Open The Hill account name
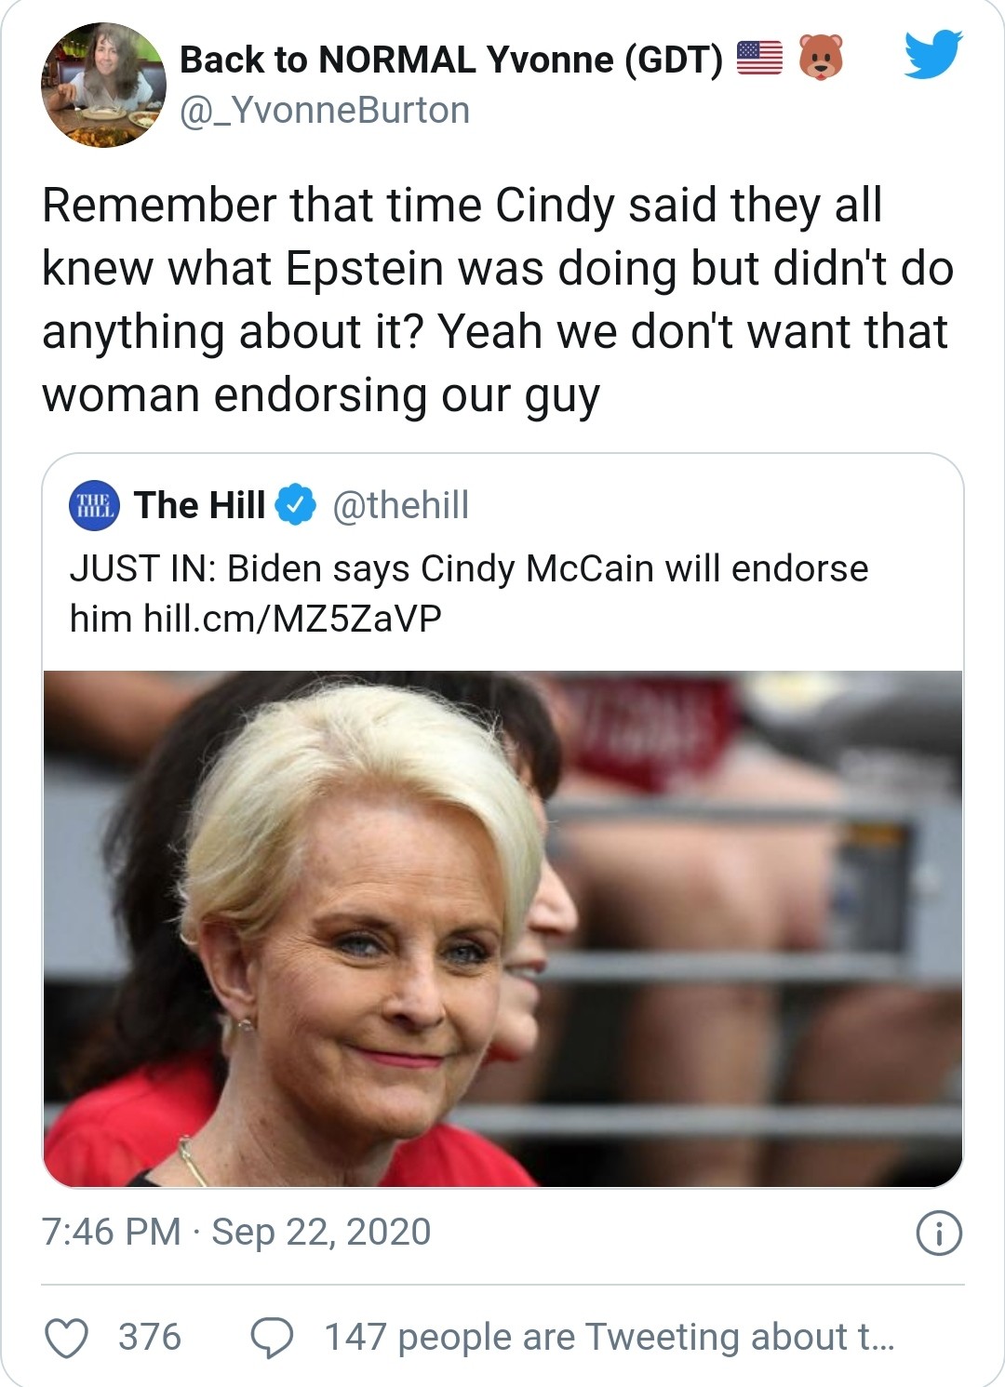 click(x=199, y=505)
